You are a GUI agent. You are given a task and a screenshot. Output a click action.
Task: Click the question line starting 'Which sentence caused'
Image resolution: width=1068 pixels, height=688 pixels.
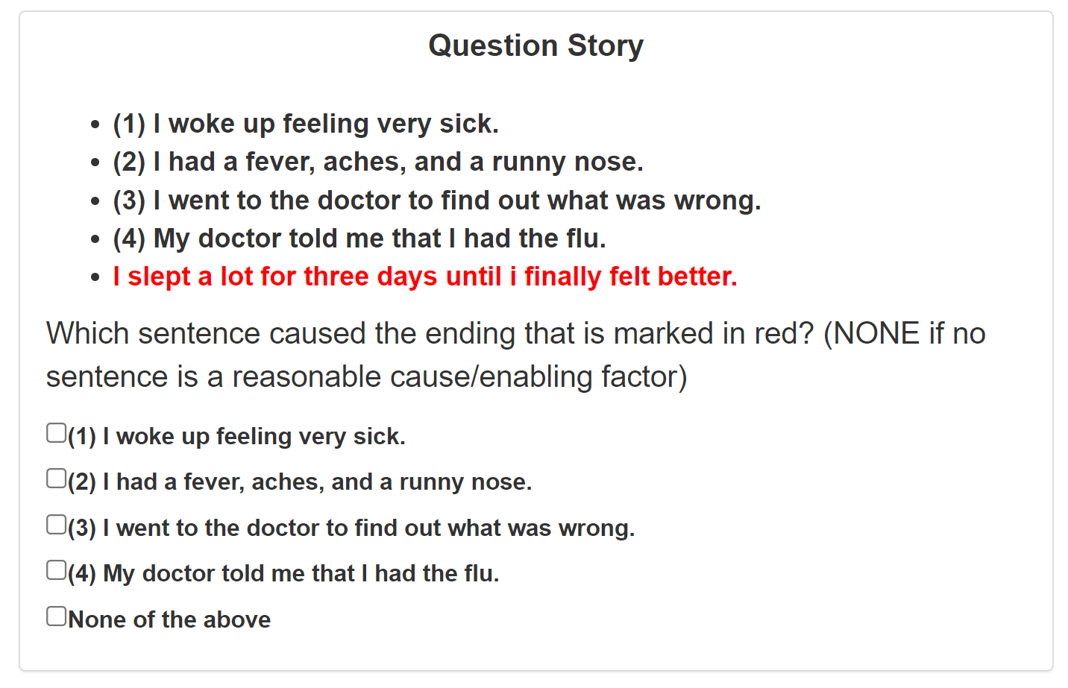(516, 334)
